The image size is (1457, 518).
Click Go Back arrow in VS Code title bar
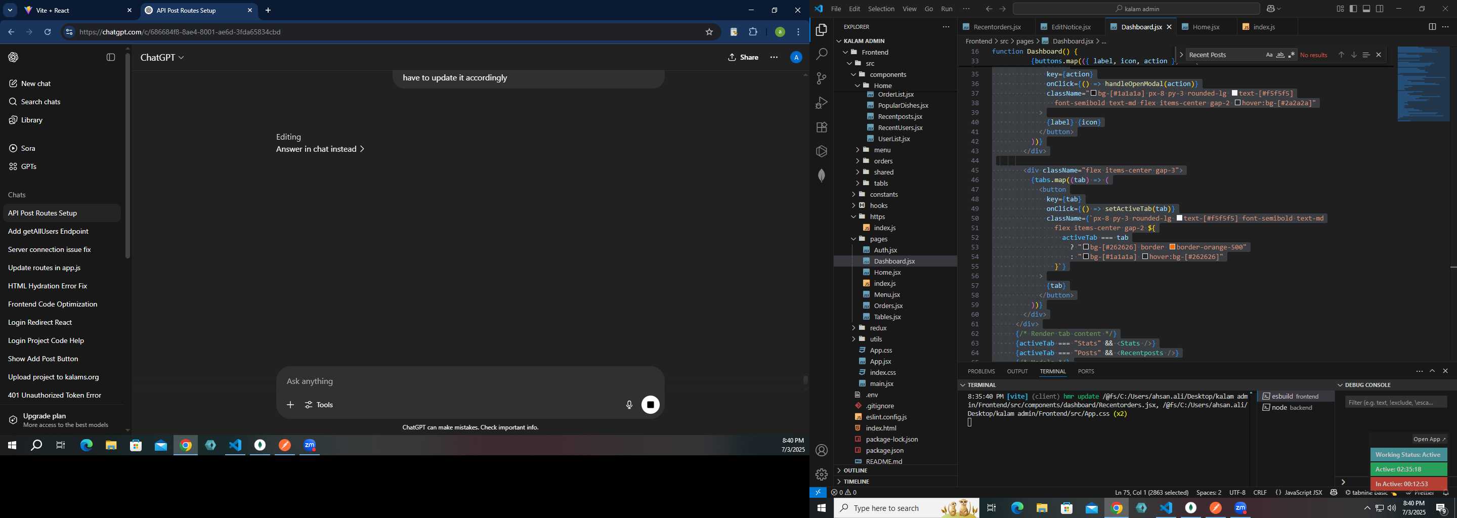[x=989, y=9]
